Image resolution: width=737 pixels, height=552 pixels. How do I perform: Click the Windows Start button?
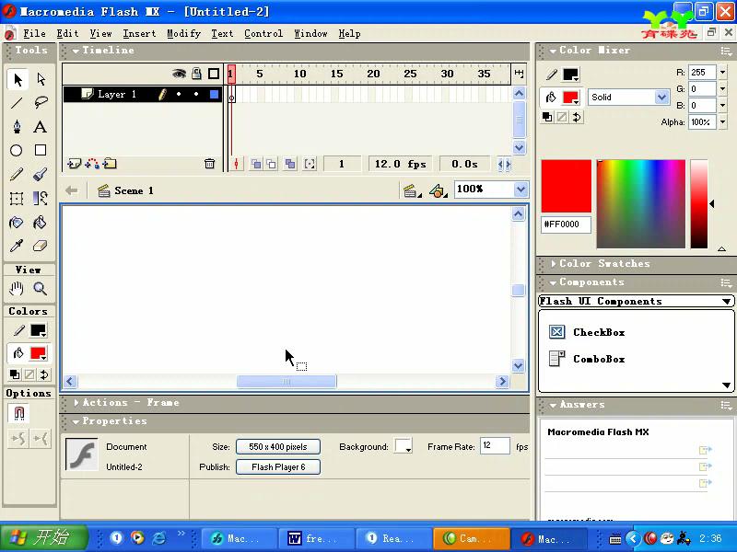click(44, 537)
